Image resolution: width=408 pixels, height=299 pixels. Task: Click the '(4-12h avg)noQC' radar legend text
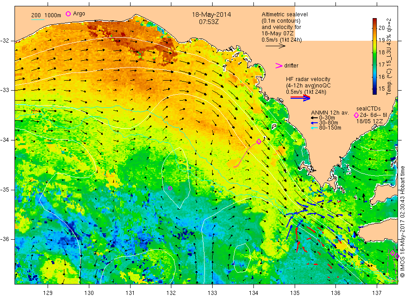[308, 86]
